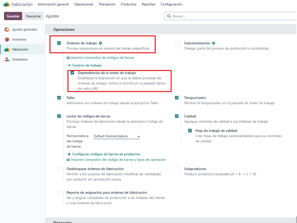Uncheck Hoja de trabajo de calidad

point(190,131)
